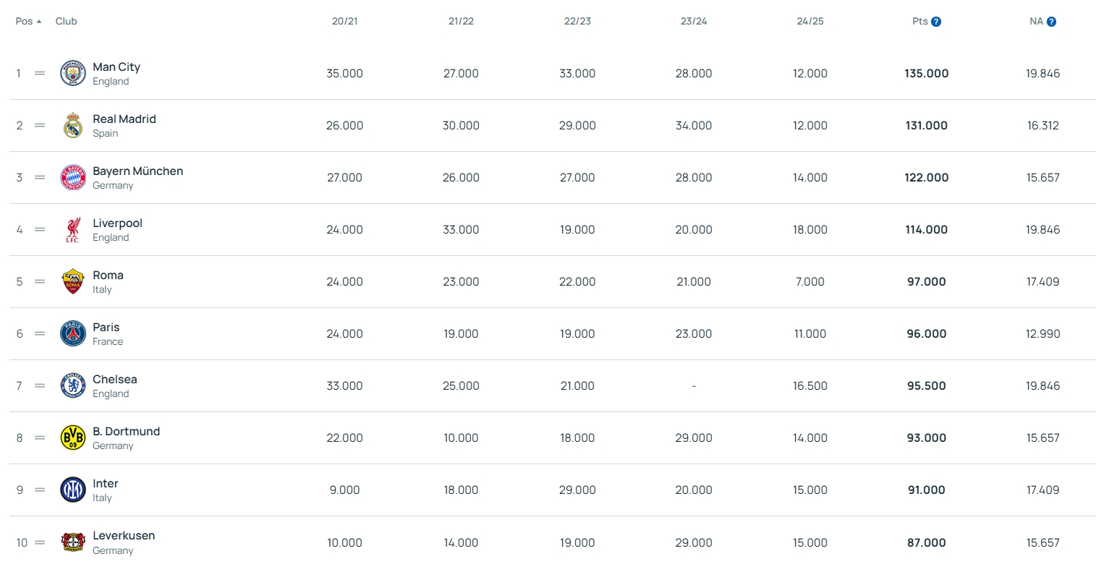Viewport: 1096px width, 572px height.
Task: Click the Liverpool club crest
Action: 73,230
